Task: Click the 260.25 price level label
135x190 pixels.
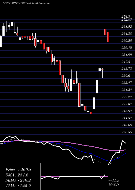Action: coord(127,41)
